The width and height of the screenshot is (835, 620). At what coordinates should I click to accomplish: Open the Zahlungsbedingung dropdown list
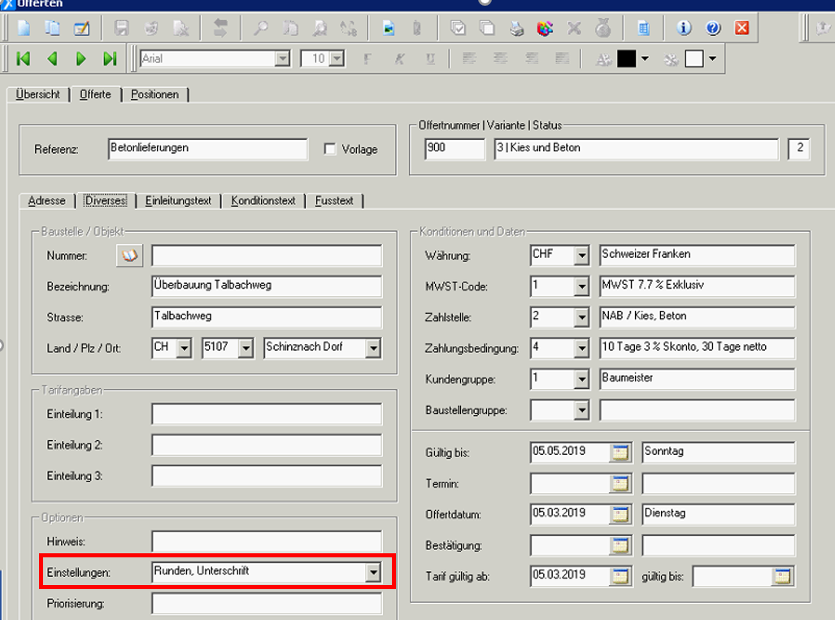pyautogui.click(x=581, y=348)
